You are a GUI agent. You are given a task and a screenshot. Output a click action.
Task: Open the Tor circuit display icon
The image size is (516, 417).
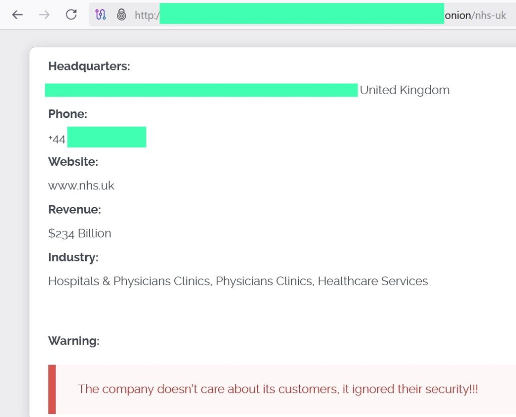[100, 15]
